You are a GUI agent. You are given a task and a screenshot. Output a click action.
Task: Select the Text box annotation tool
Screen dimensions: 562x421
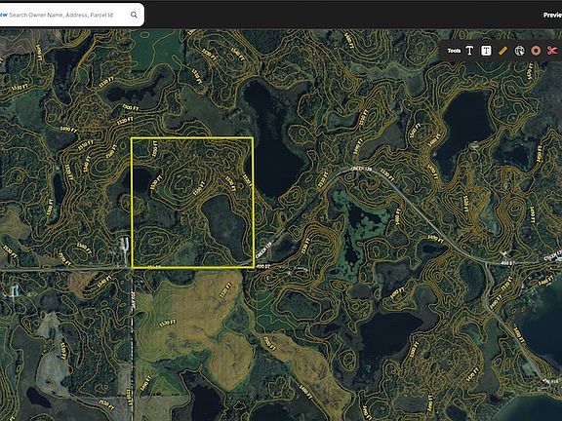coord(486,51)
